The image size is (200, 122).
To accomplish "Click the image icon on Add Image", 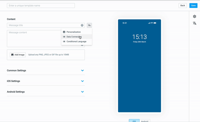I will (12, 55).
